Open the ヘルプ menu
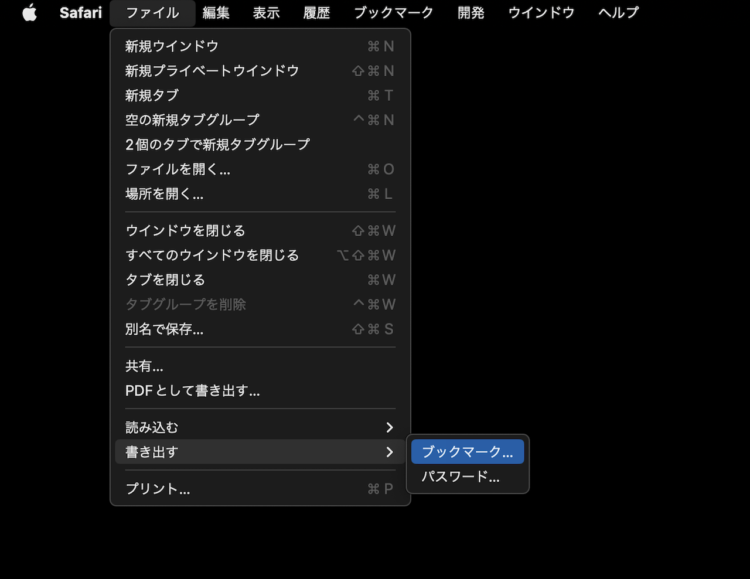This screenshot has height=579, width=750. [618, 13]
